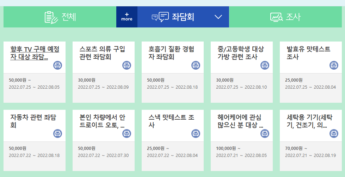Open 스낵 맛테스트 조사 title

[x=171, y=121]
